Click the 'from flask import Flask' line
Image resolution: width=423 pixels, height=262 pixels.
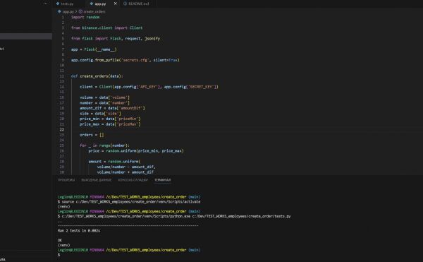point(116,39)
